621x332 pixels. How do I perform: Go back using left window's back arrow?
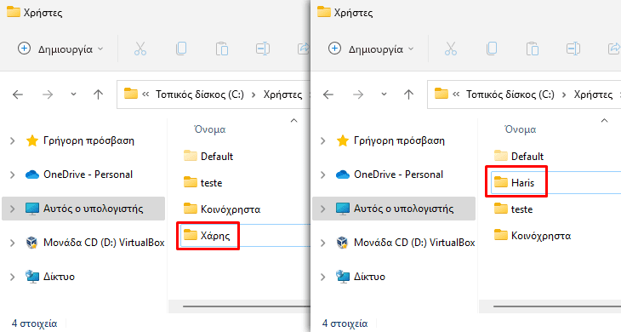[x=18, y=94]
